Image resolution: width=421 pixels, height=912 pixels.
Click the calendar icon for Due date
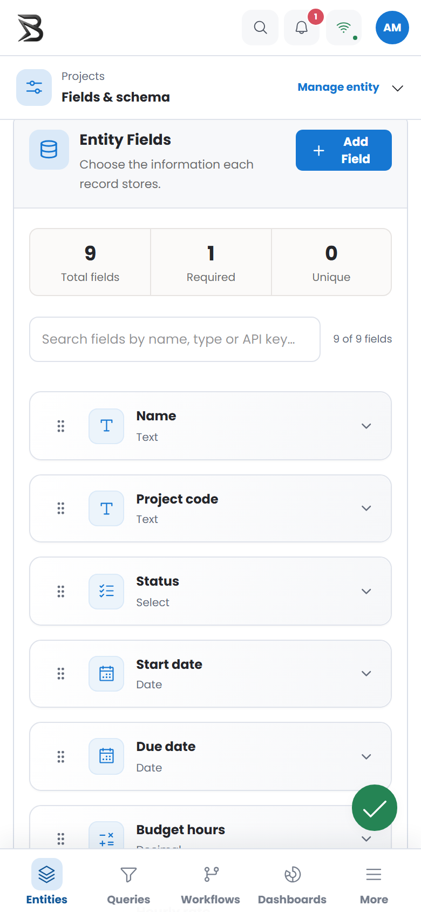106,757
